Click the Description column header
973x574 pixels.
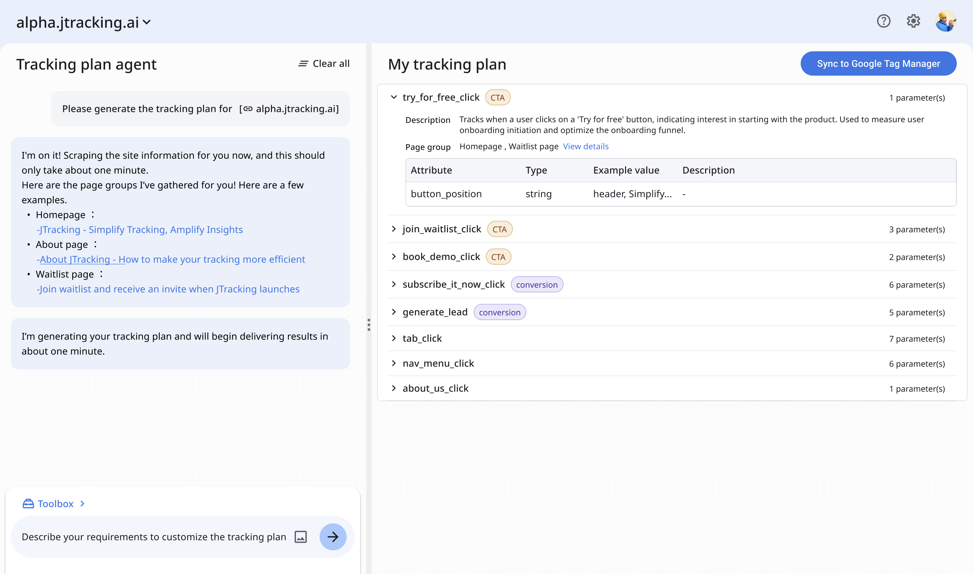coord(708,170)
